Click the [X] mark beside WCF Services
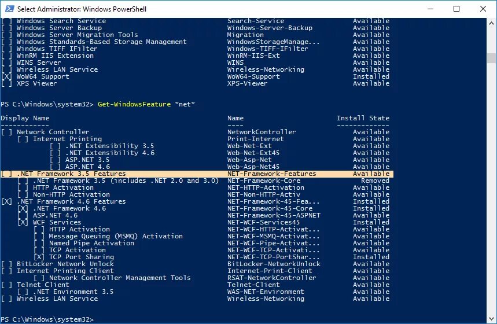This screenshot has height=324, width=497. coord(23,223)
